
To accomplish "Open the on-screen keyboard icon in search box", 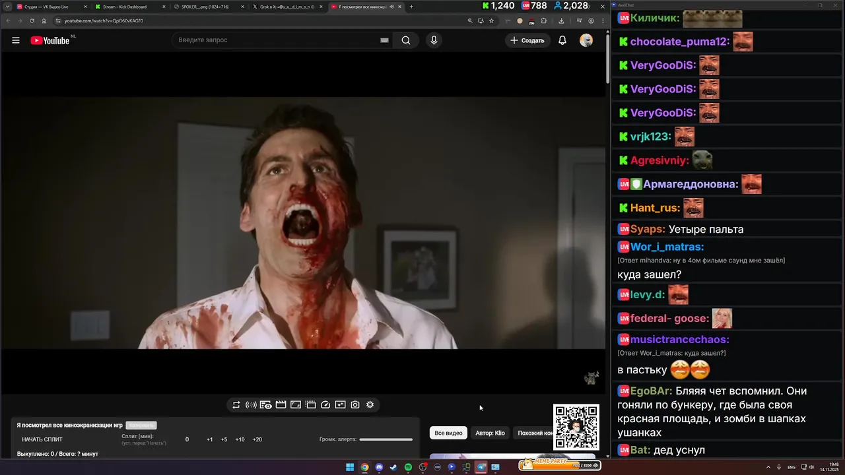I will (x=384, y=40).
